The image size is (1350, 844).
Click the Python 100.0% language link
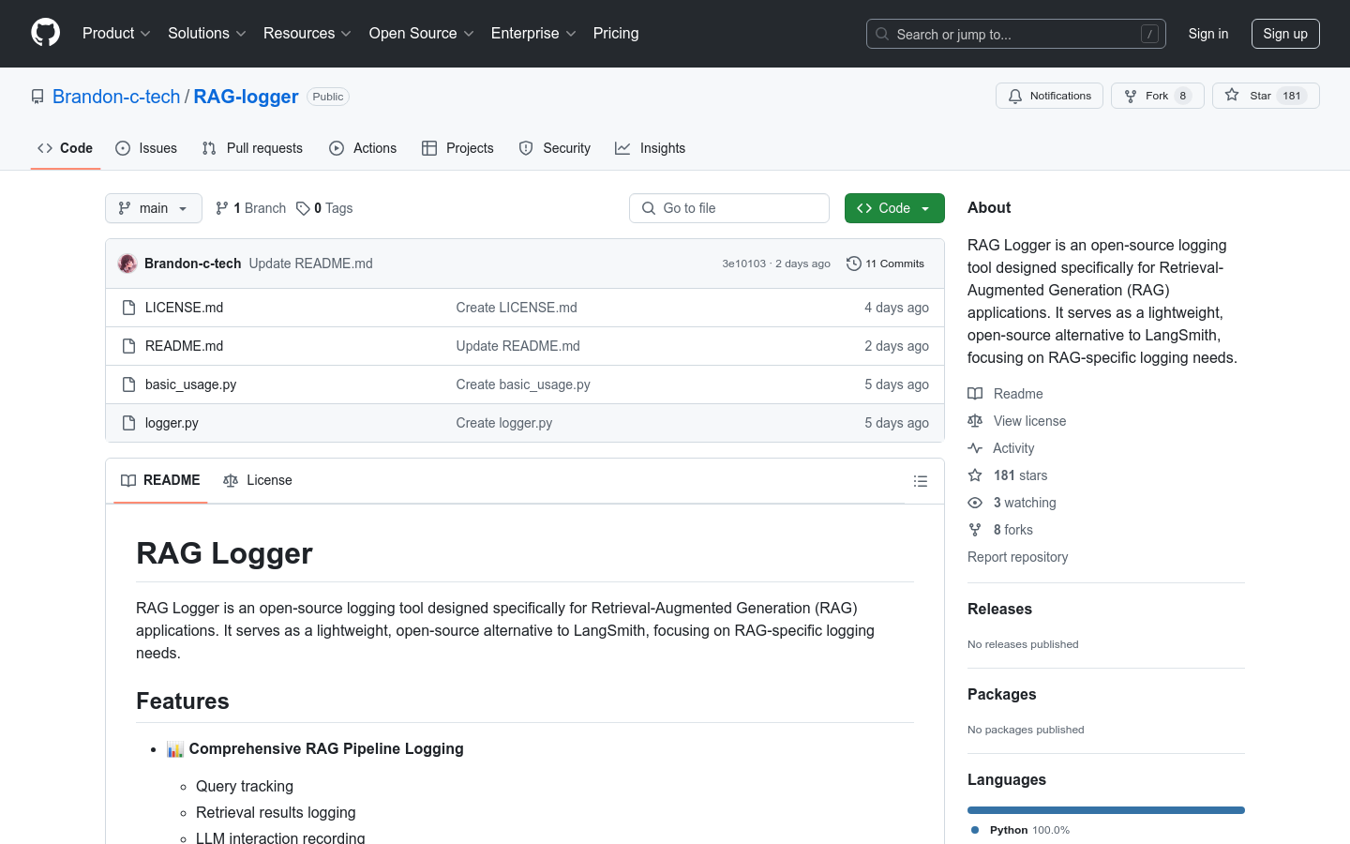pos(1020,830)
